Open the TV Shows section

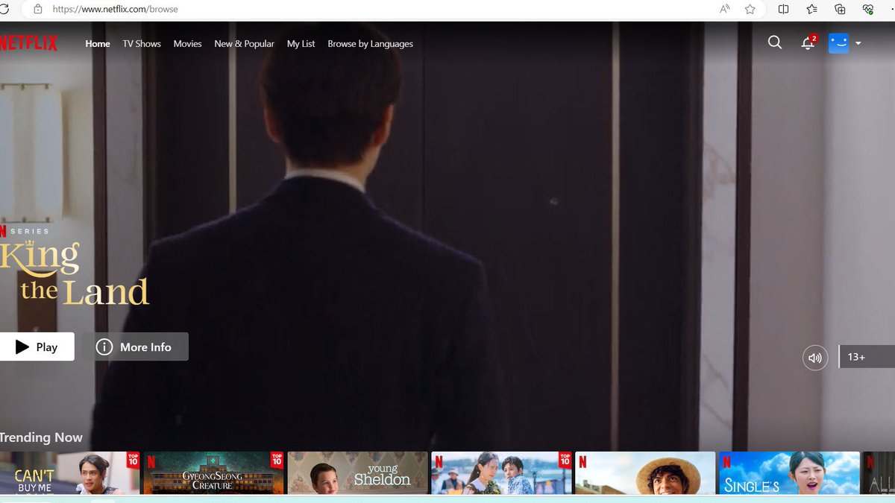142,44
